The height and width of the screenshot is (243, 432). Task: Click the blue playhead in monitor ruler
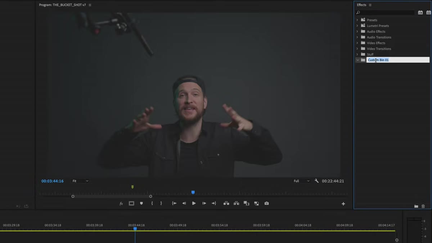[x=193, y=192]
